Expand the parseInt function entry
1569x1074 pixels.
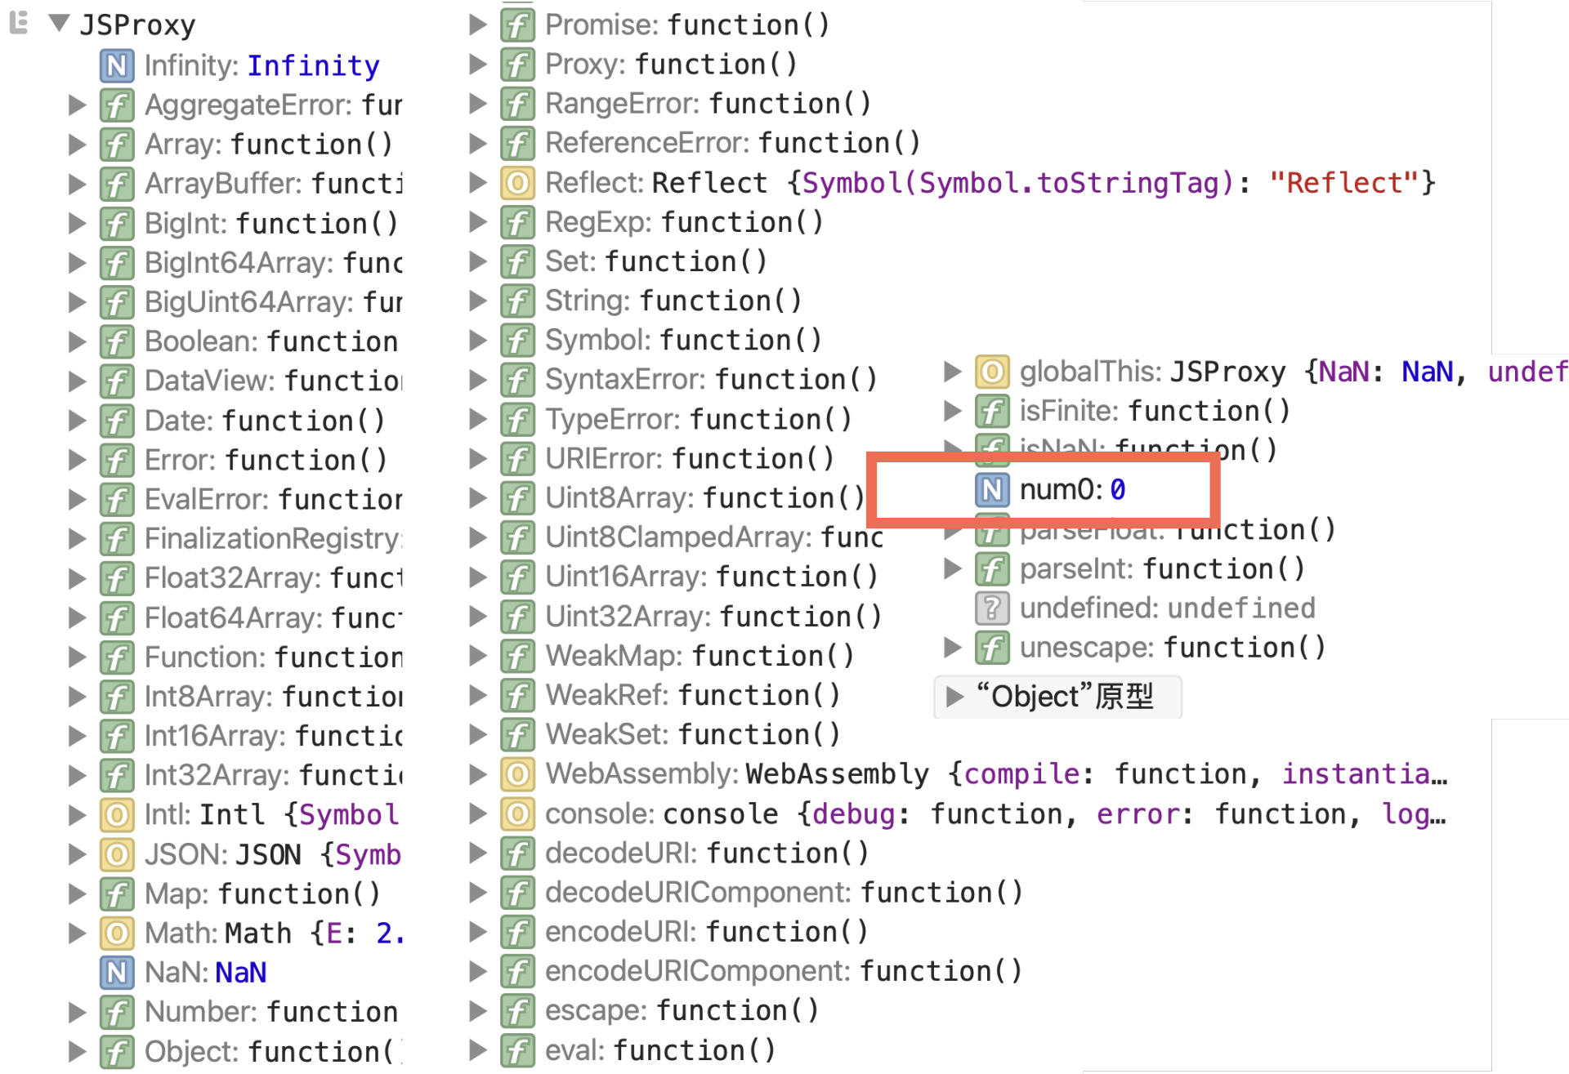pos(952,568)
